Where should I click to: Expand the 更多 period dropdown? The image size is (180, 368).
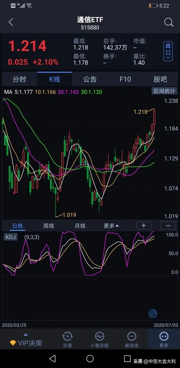tap(111, 226)
